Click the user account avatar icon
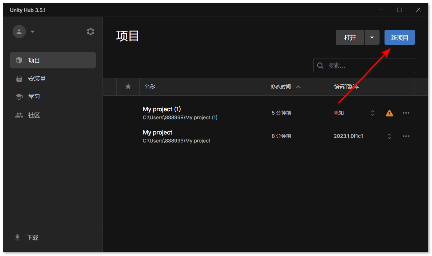 [x=19, y=32]
